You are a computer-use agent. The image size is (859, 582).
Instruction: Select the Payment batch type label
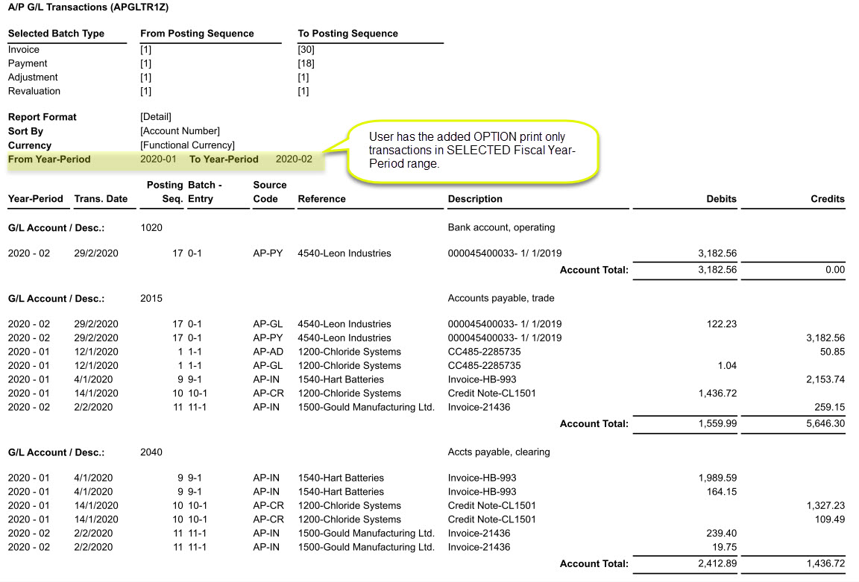click(x=28, y=63)
